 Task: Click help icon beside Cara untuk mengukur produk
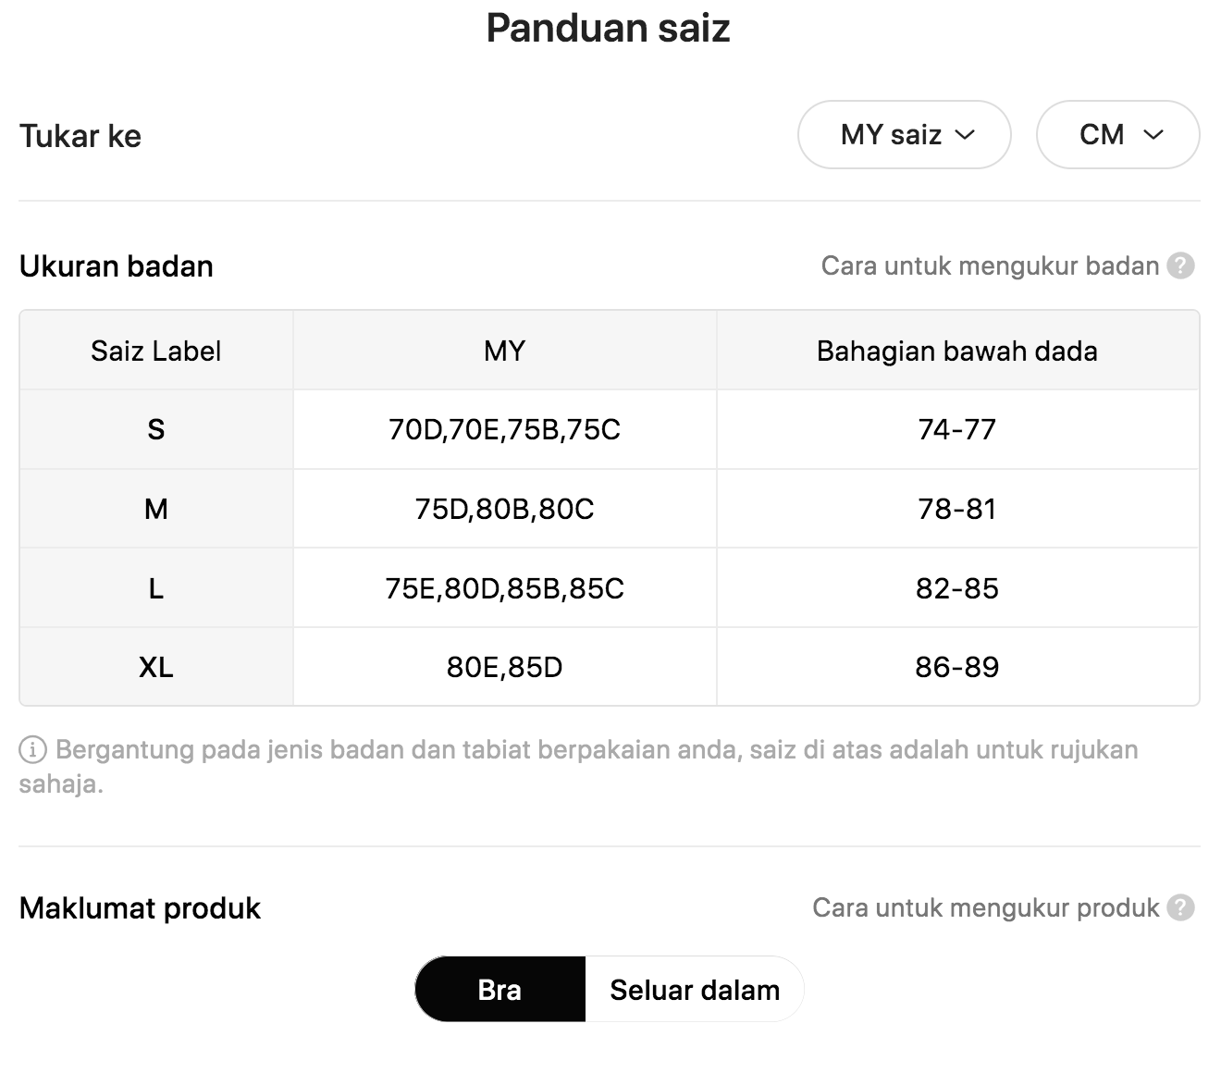(1180, 908)
